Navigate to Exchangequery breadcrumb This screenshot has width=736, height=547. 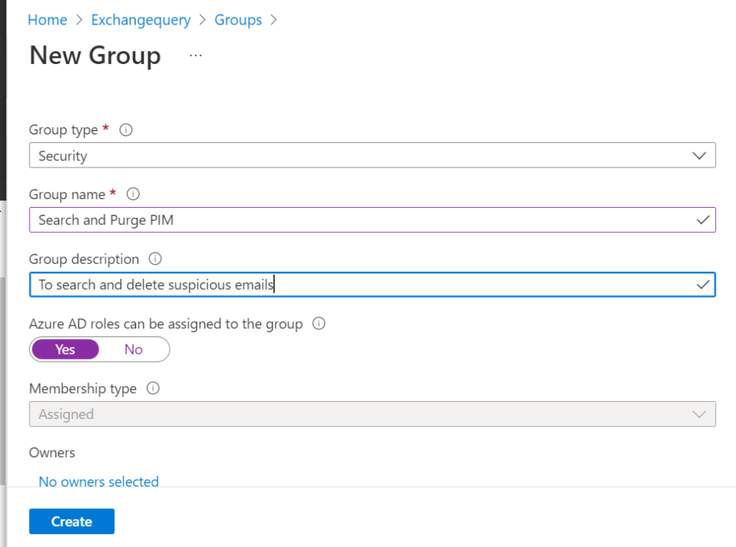coord(141,20)
